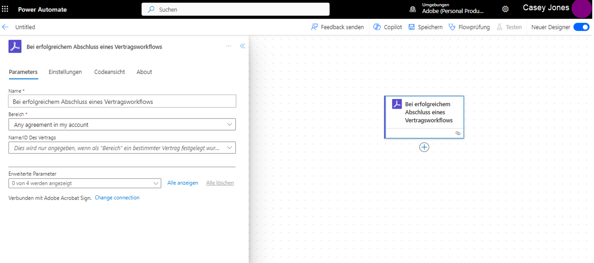Click inside the Suchen search field

(x=235, y=9)
